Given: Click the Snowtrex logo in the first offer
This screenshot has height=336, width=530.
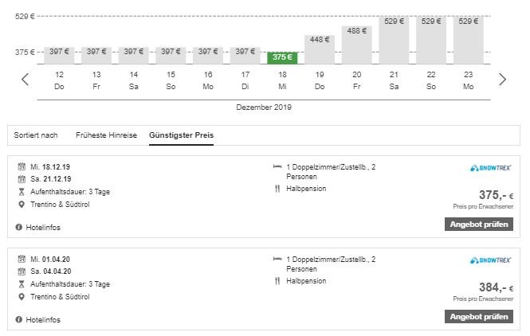Looking at the screenshot, I should [489, 167].
